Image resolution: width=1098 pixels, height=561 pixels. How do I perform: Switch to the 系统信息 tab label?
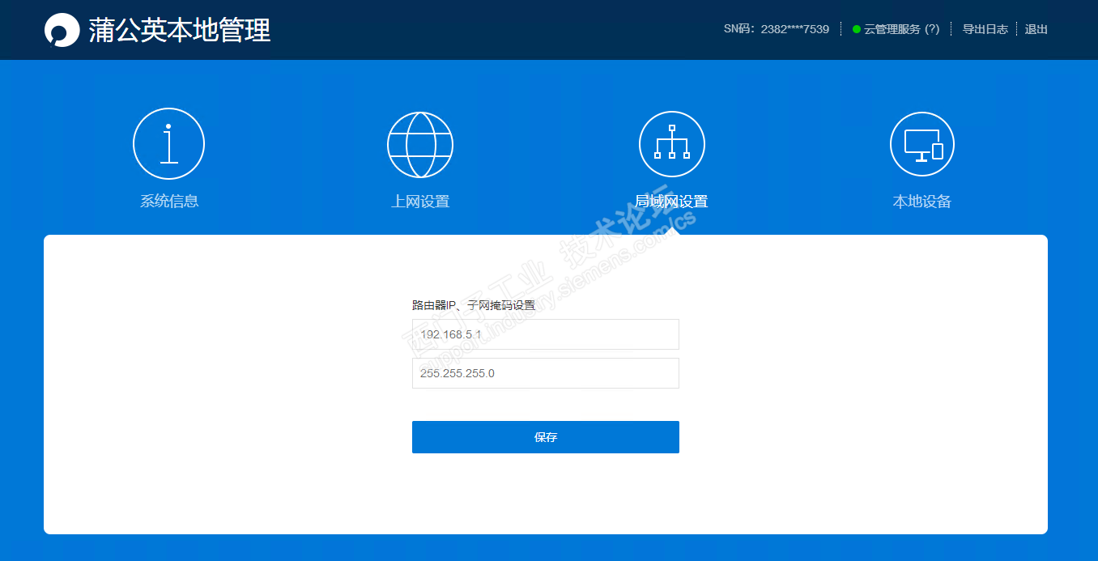(x=169, y=202)
